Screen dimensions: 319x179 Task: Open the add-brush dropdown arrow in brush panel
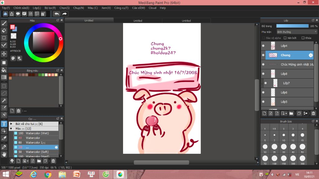[x=28, y=161]
